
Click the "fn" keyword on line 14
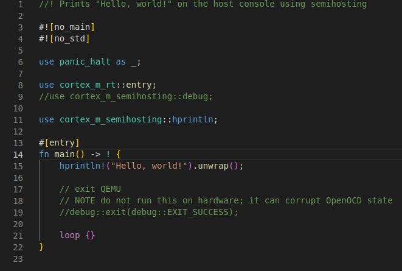44,154
